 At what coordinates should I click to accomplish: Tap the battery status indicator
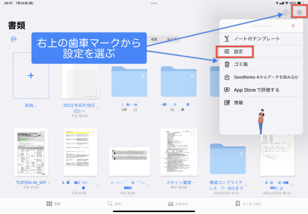pos(301,3)
